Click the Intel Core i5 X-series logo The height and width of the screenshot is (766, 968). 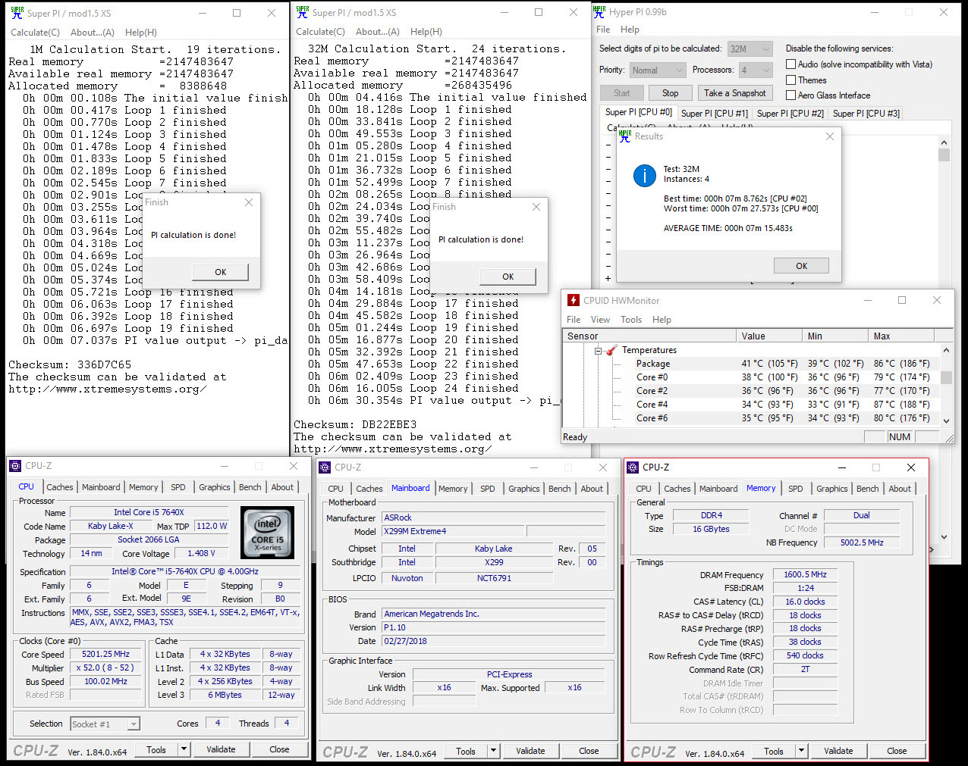pos(267,533)
